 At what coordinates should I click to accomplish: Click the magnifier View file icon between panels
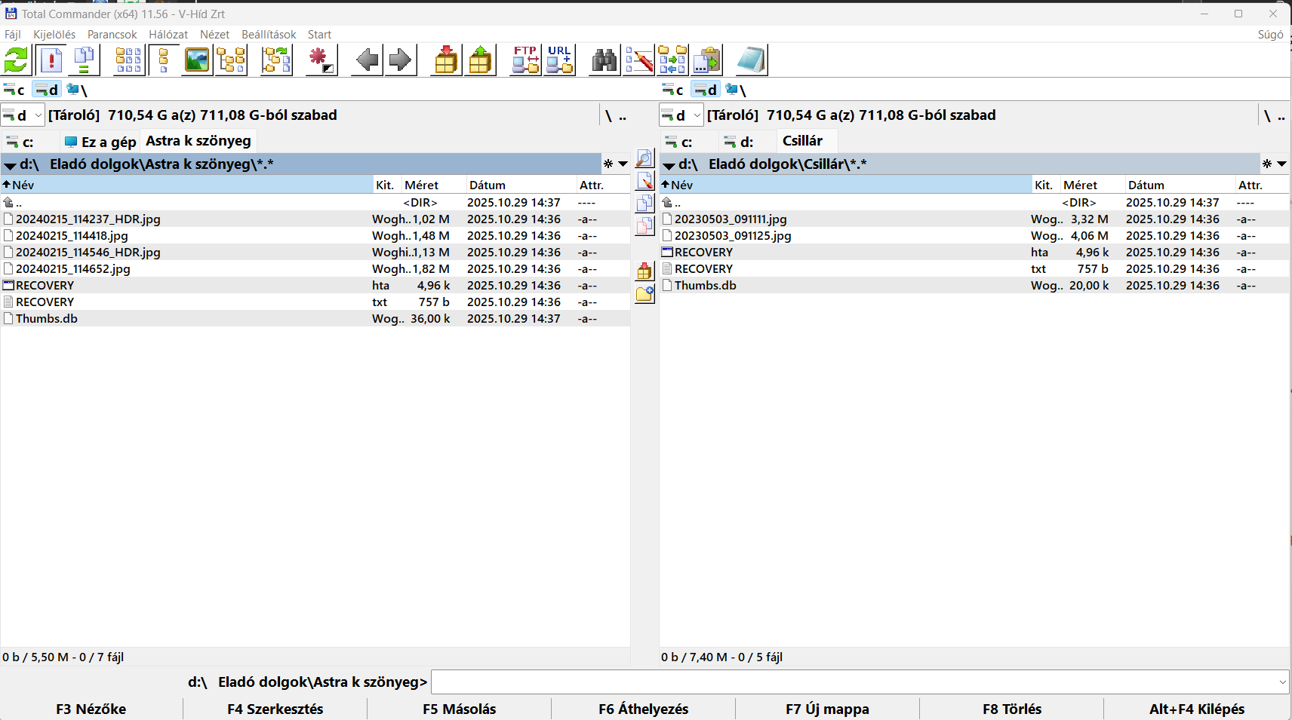tap(644, 158)
